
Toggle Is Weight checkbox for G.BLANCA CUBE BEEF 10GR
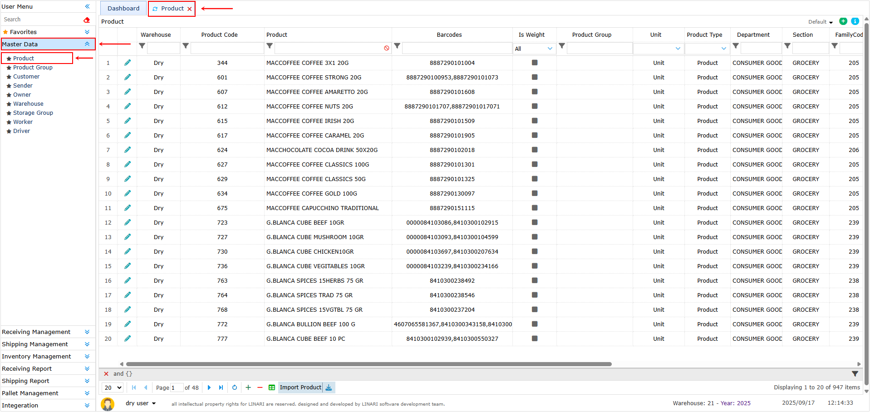535,222
